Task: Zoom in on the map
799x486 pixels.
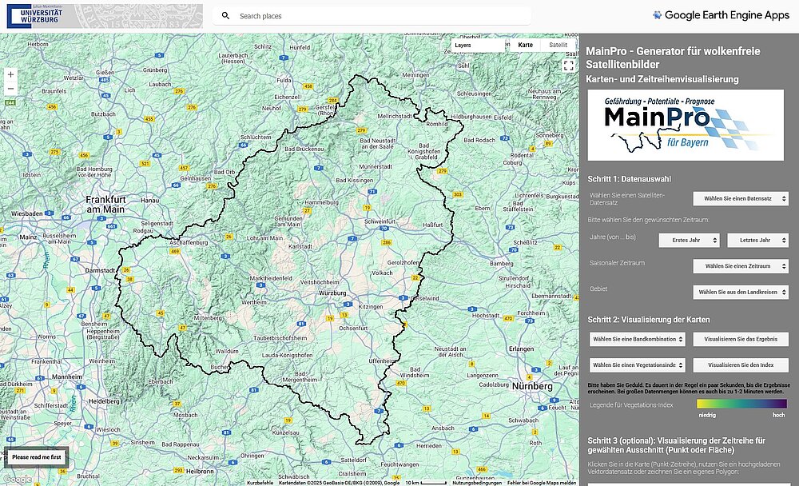Action: point(10,74)
